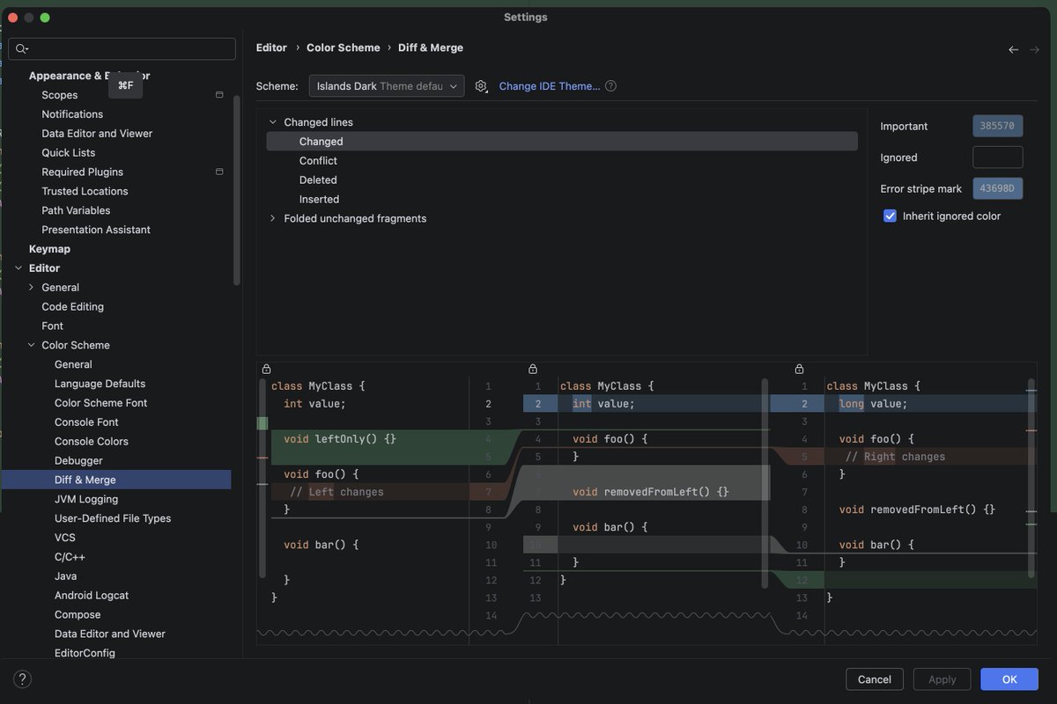Open JVM Logging color settings
This screenshot has width=1057, height=704.
pyautogui.click(x=86, y=499)
